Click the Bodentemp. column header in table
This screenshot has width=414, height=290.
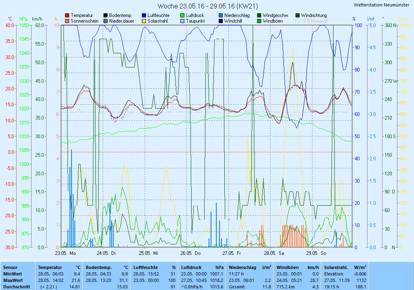[99, 267]
